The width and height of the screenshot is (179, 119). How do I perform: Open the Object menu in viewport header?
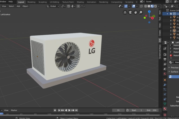[25, 6]
